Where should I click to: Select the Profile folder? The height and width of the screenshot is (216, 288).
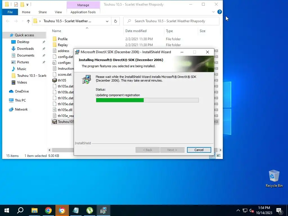point(63,39)
